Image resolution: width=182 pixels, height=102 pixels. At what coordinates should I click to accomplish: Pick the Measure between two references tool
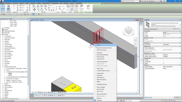point(63,9)
